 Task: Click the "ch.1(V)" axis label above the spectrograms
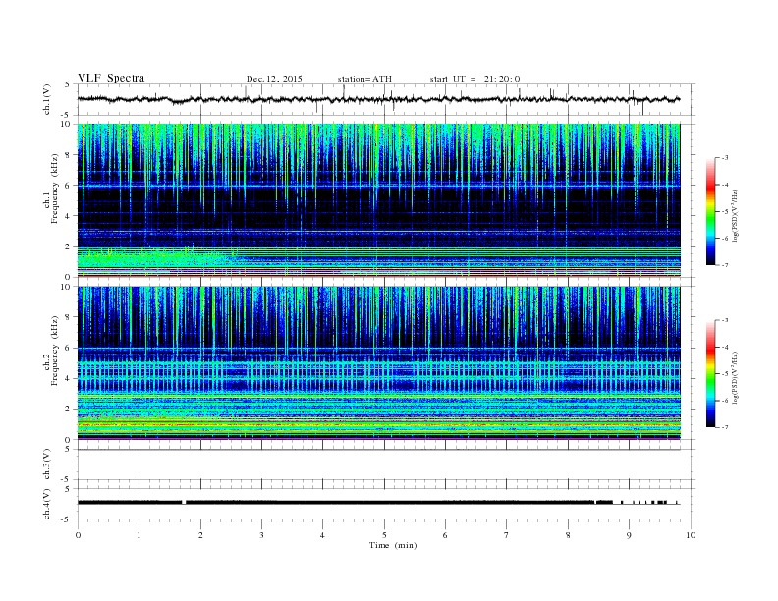coord(47,99)
